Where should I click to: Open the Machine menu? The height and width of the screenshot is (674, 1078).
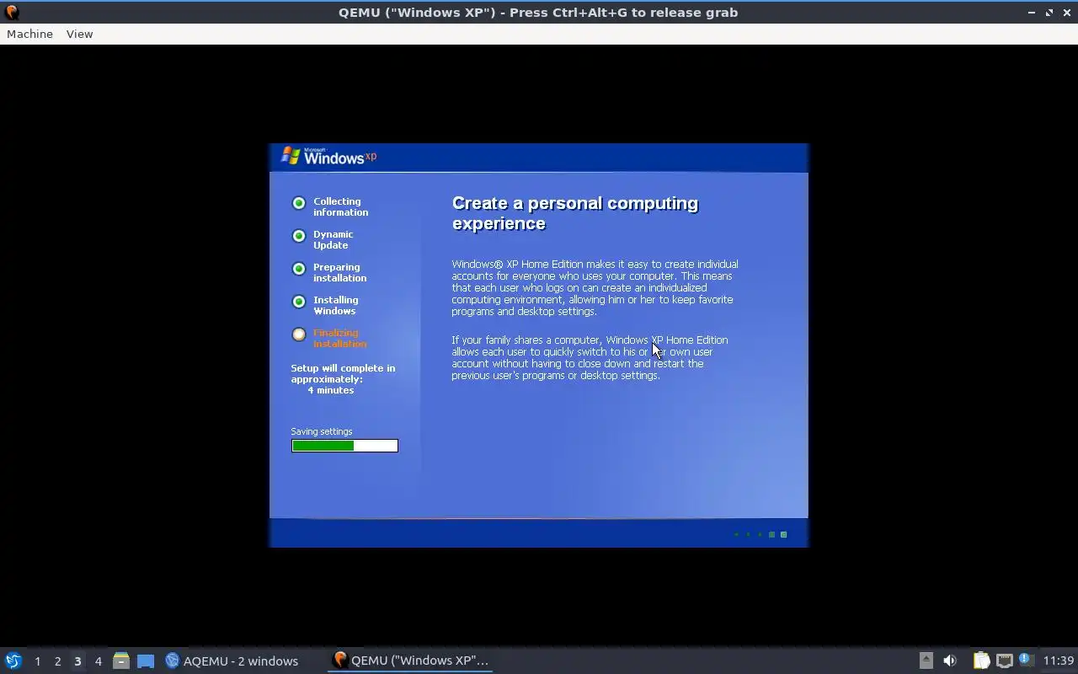(29, 34)
